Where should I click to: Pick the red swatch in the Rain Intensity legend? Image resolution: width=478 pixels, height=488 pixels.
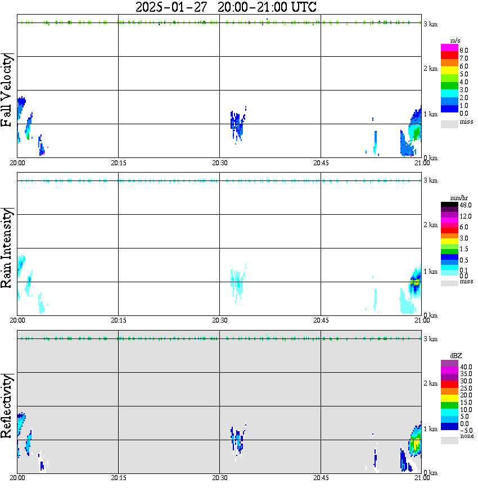(x=449, y=231)
